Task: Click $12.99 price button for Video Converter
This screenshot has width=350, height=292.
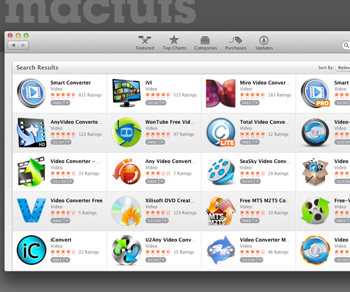Action: pyautogui.click(x=59, y=182)
